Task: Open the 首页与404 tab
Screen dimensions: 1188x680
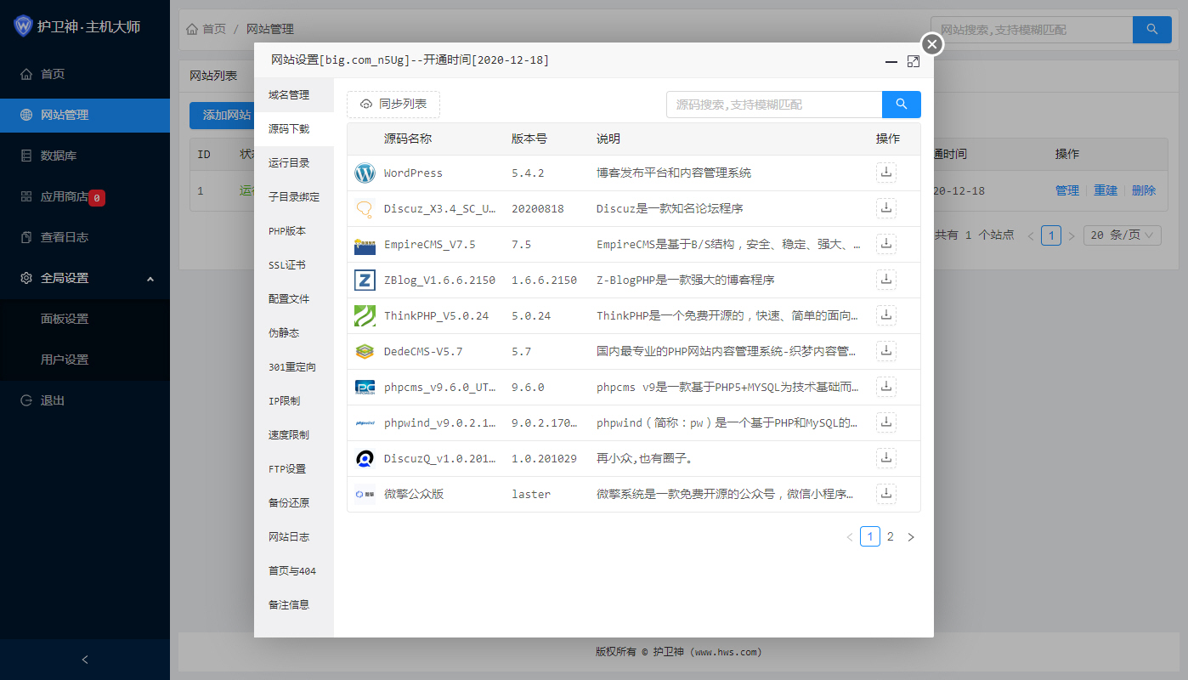Action: [x=294, y=571]
